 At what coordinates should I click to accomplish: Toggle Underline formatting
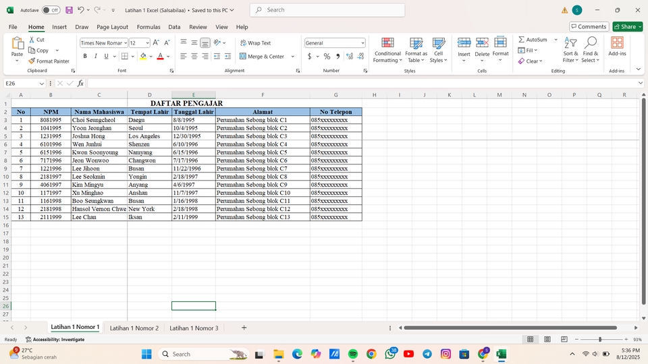(106, 56)
